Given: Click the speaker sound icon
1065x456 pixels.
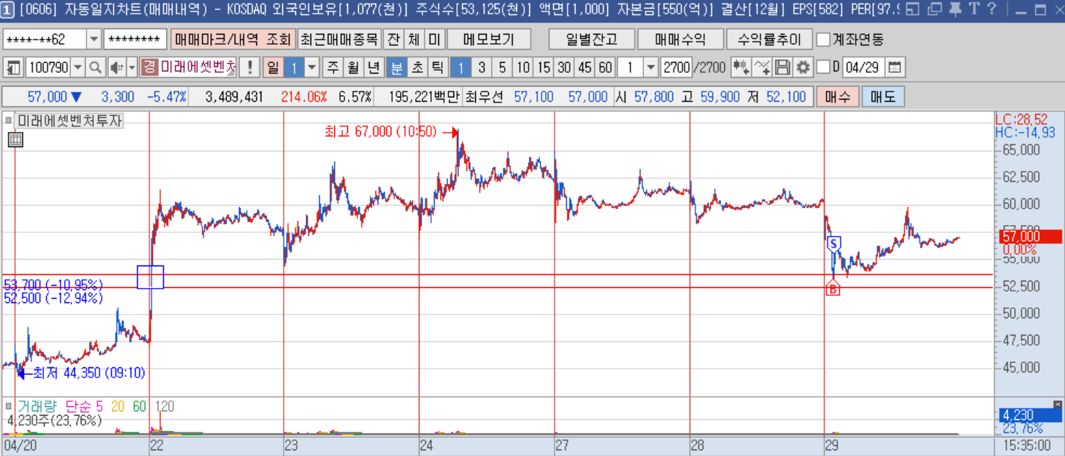Looking at the screenshot, I should 116,68.
